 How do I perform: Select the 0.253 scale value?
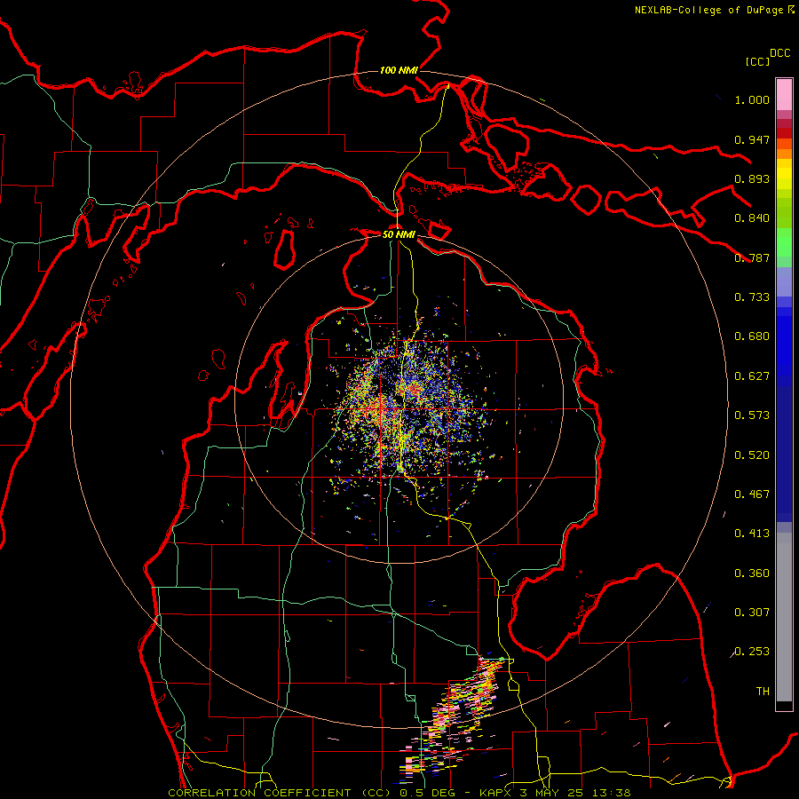752,652
